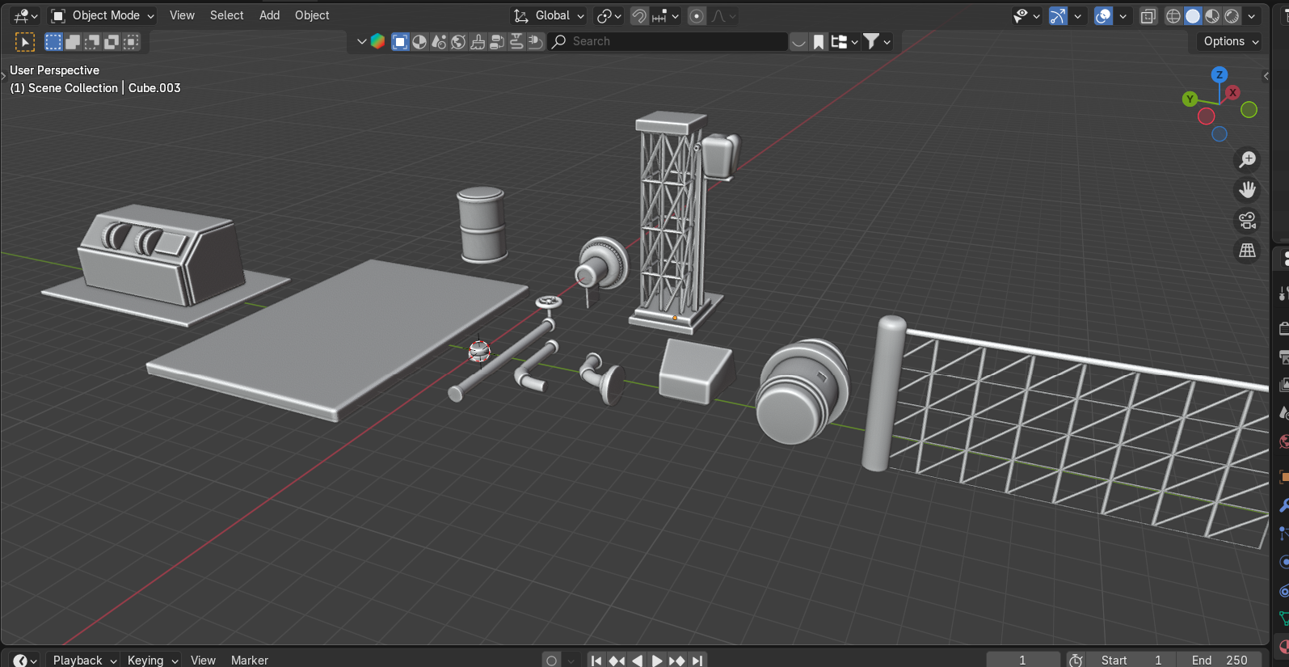
Task: Filter by material sphere icon
Action: pyautogui.click(x=419, y=41)
